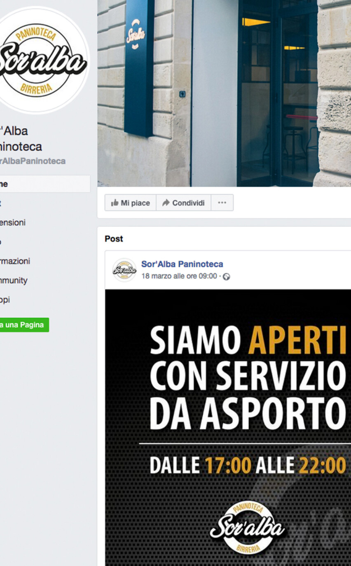Screen dimensions: 351x566
Task: Open the Siamo Aperti post image
Action: pyautogui.click(x=228, y=427)
